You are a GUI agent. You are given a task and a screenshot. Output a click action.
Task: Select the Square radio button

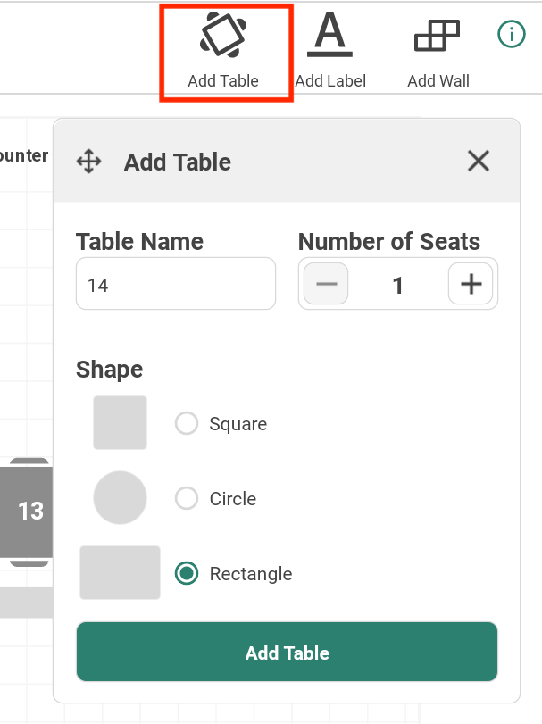[187, 423]
